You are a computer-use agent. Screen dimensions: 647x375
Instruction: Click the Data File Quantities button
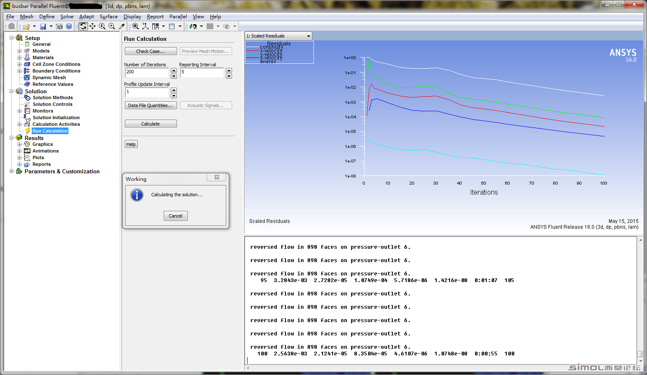151,105
